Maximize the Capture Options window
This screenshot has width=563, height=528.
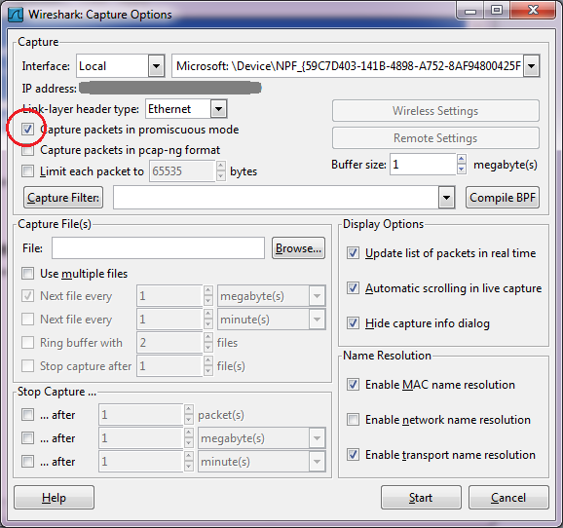(x=497, y=10)
